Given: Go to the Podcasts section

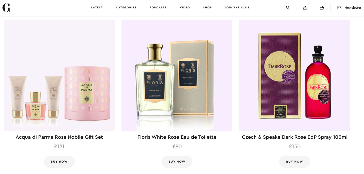Looking at the screenshot, I should (x=158, y=8).
